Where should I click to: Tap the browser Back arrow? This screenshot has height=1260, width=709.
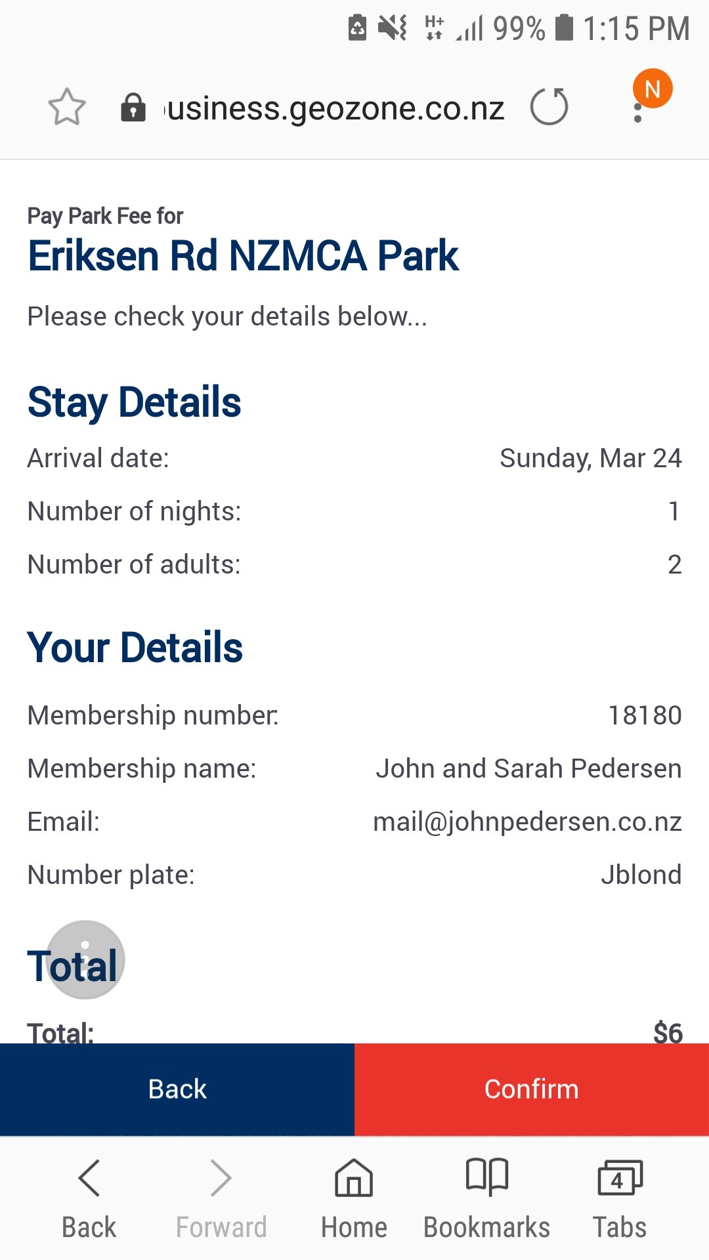coord(89,1197)
